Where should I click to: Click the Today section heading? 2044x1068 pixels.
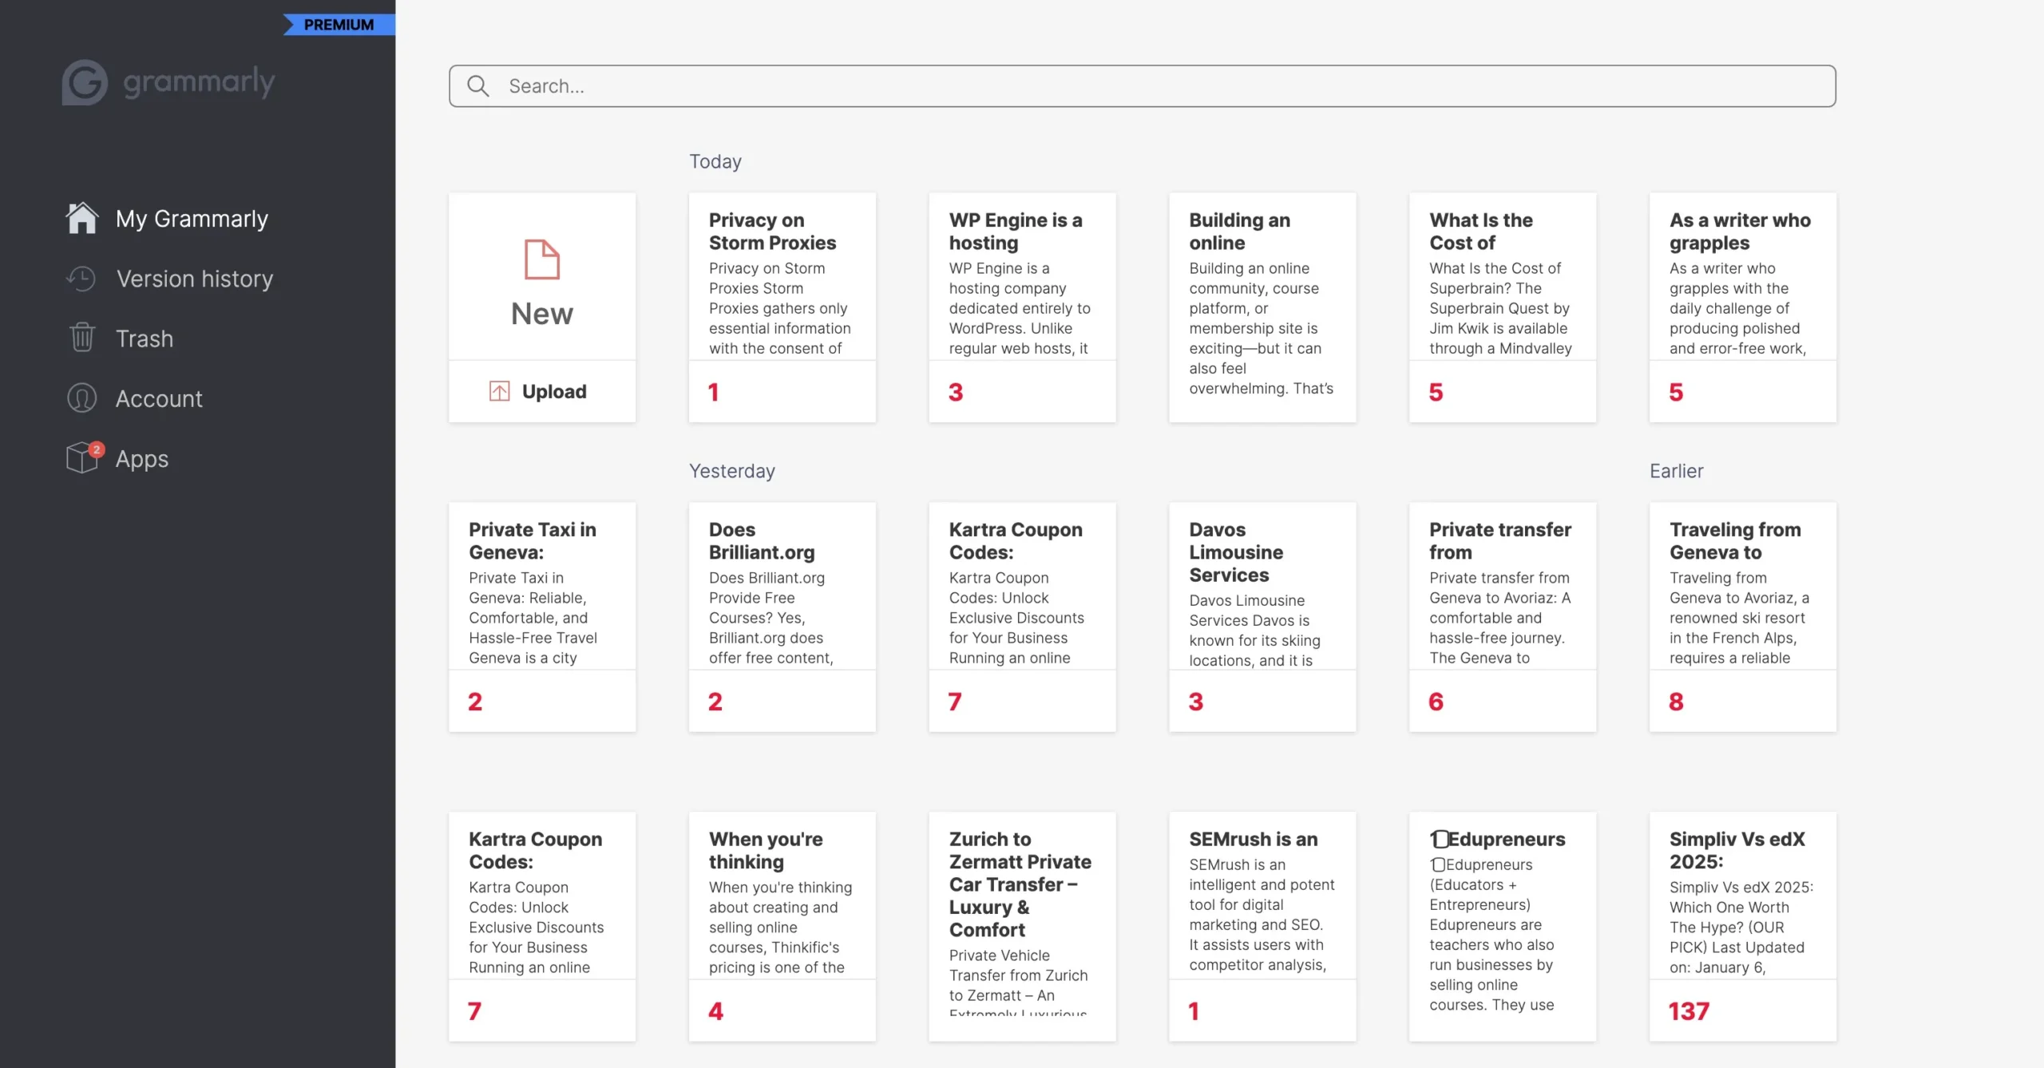pos(715,161)
